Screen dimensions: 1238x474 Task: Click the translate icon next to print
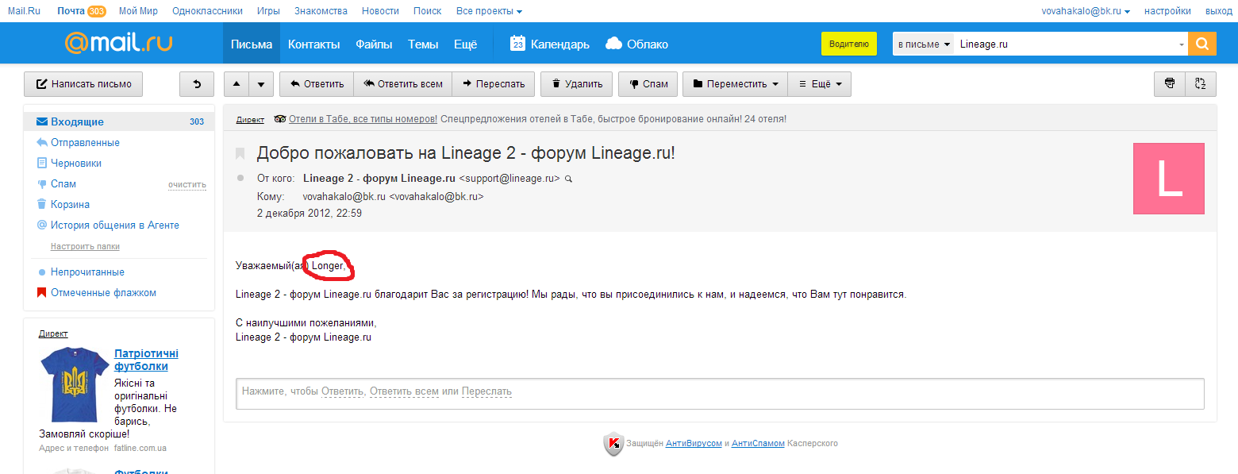[1200, 83]
